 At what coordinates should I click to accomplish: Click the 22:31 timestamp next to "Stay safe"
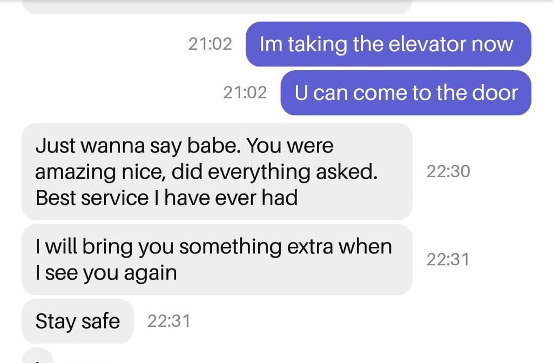(169, 321)
